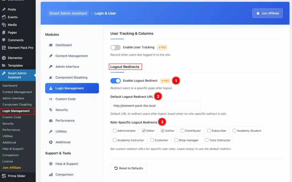Check the Contributor role checkbox
This screenshot has width=292, height=182.
[182, 131]
